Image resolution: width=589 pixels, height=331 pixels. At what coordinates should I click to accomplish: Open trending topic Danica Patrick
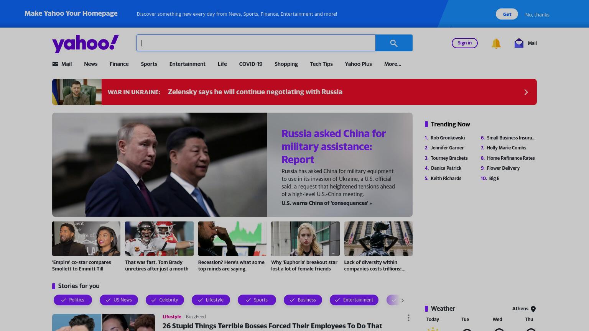click(446, 168)
